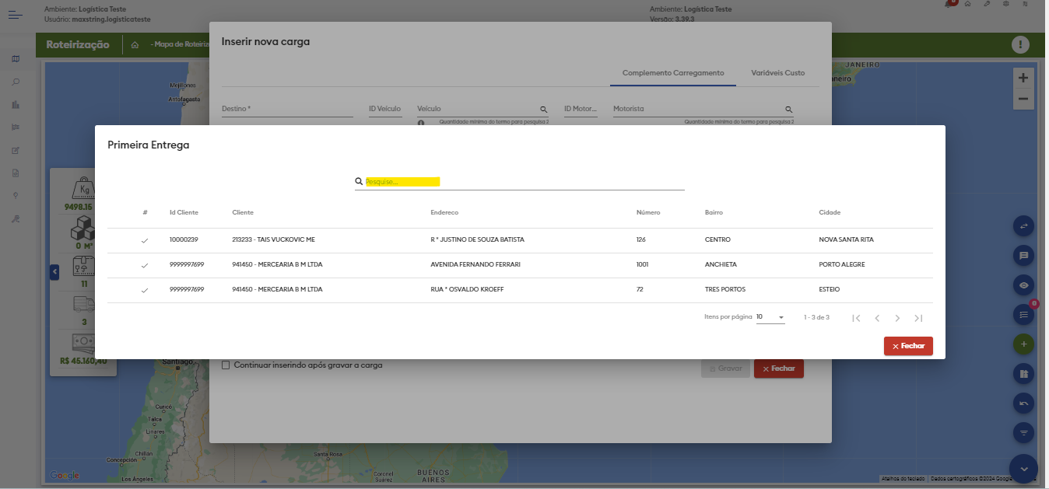Jump to the last results page
Viewport: 1049px width, 489px height.
(918, 318)
